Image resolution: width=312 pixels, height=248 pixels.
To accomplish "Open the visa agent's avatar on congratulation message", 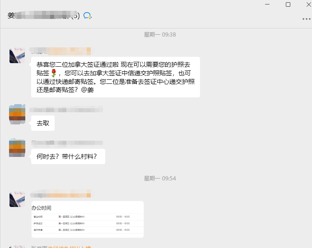I will pos(17,55).
